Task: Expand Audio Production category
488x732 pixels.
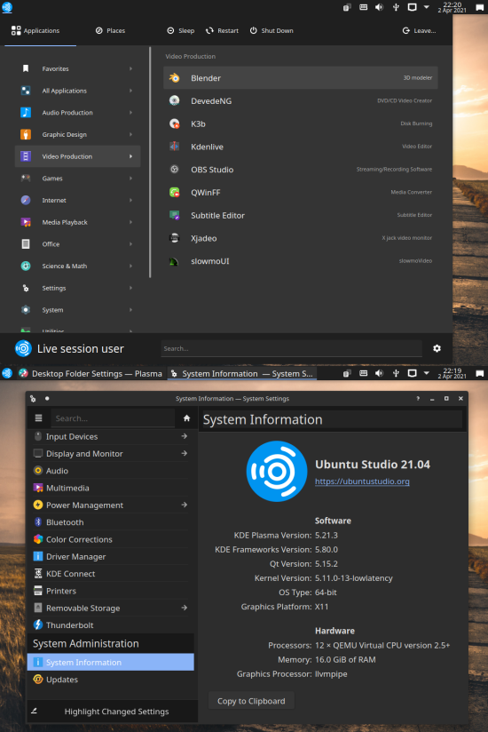Action: tap(77, 113)
